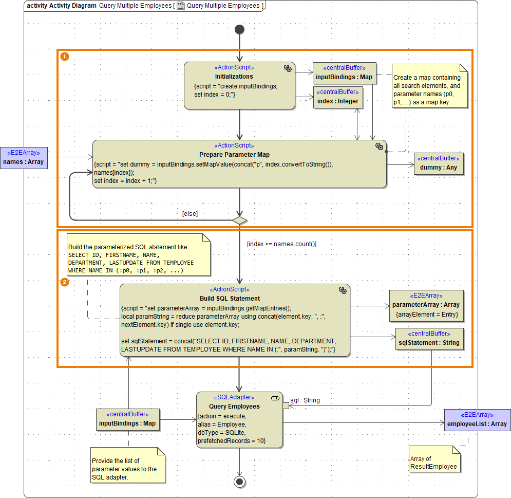Click the initial node at diagram top

pyautogui.click(x=239, y=29)
